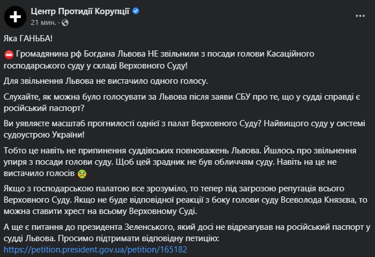Click the paragraph starting "Слухайте, як можна"
Screen dimensions: 375x257
pos(170,101)
